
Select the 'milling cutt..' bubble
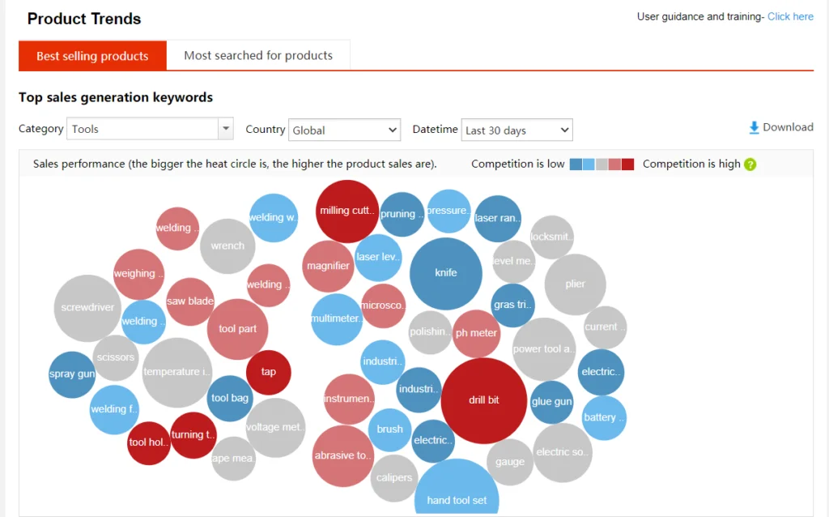346,211
